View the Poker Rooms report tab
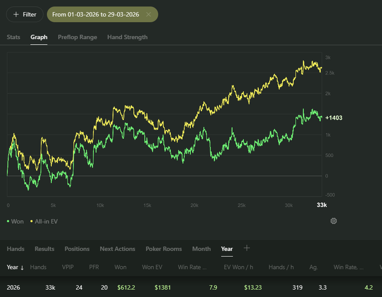Image resolution: width=382 pixels, height=297 pixels. pos(164,249)
